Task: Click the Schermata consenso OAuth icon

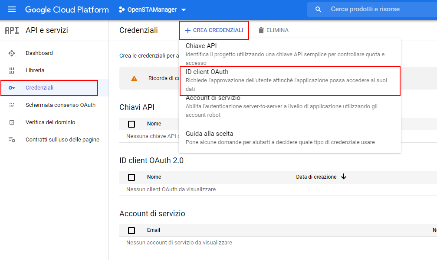Action: 12,105
